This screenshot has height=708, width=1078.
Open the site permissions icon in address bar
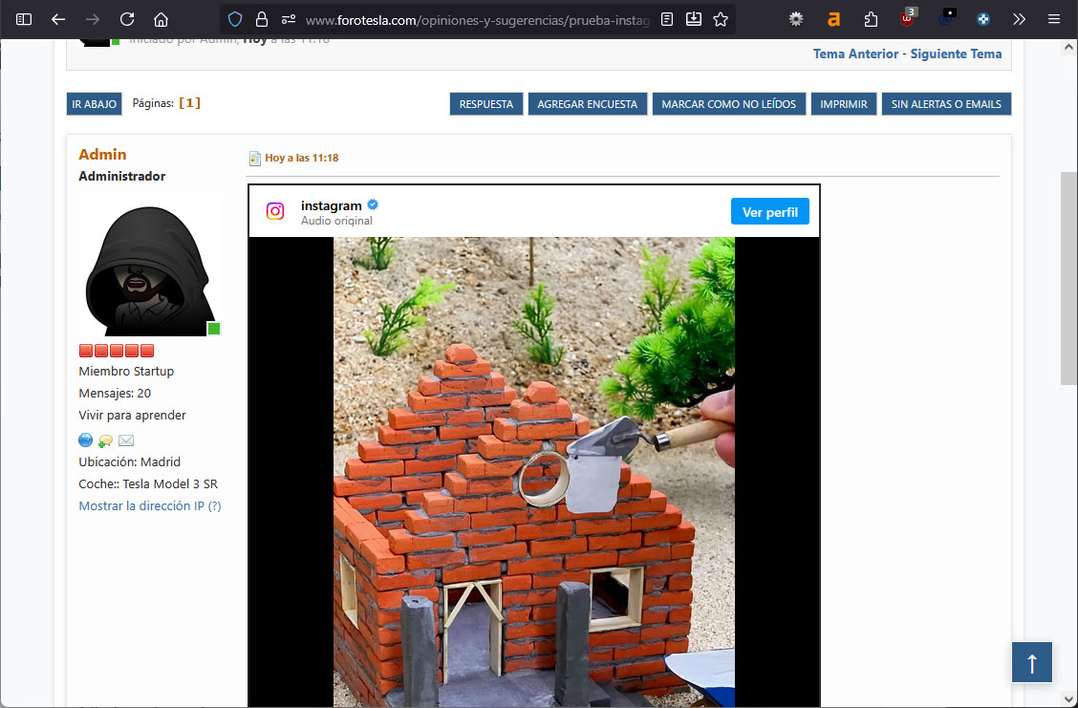(x=288, y=19)
